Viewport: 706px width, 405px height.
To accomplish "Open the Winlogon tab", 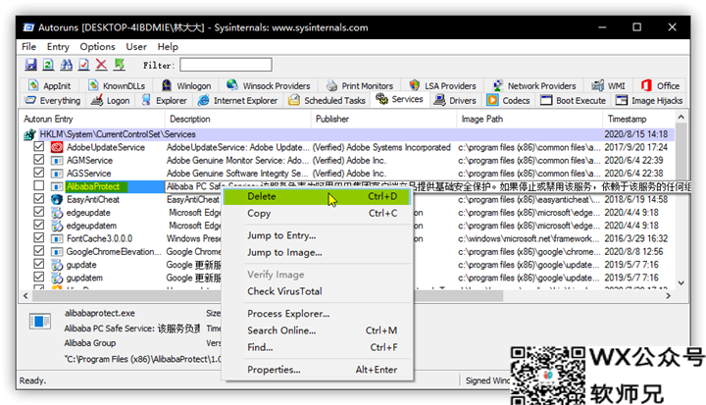I will click(186, 85).
